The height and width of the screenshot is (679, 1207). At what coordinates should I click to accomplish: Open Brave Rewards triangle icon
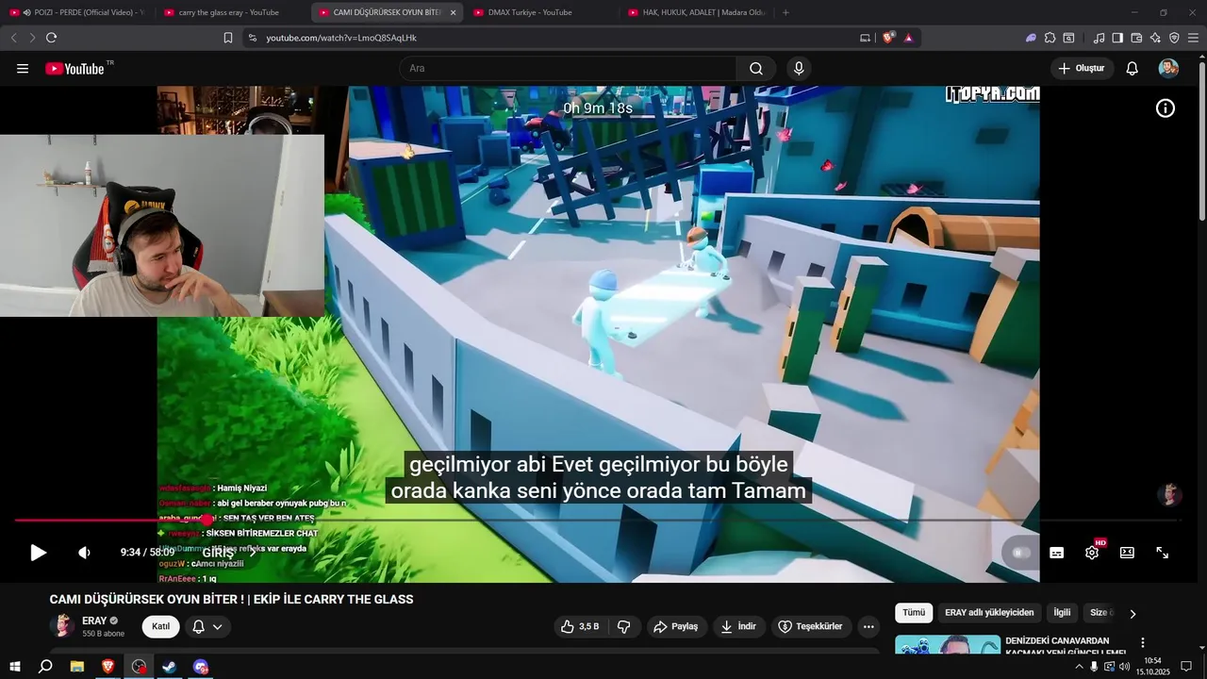[908, 38]
